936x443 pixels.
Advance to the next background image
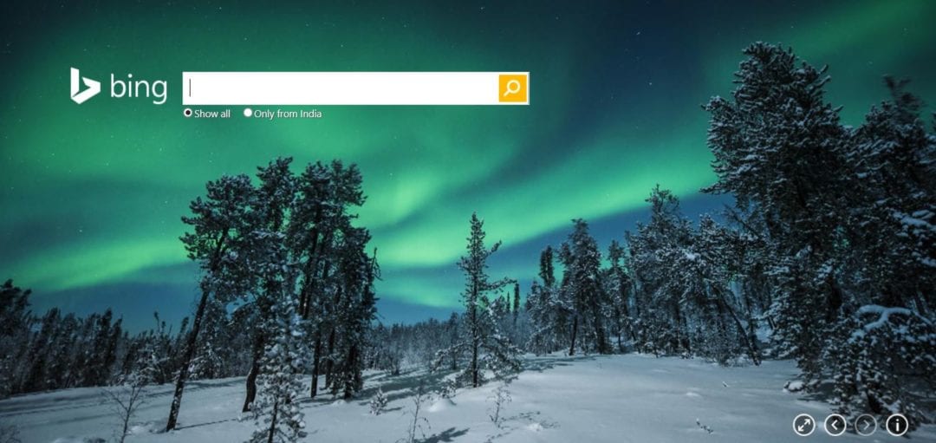[x=866, y=425]
